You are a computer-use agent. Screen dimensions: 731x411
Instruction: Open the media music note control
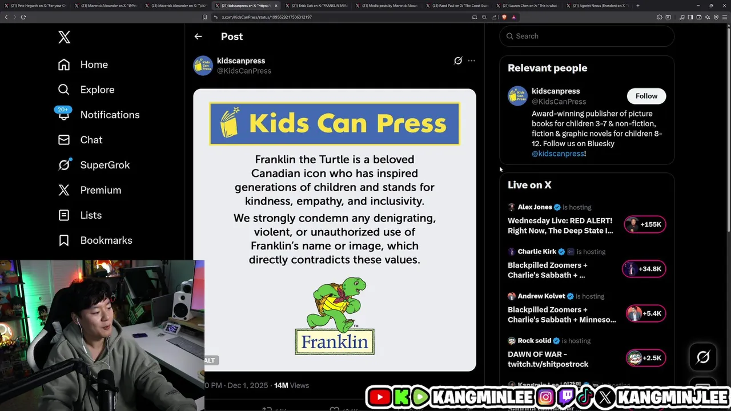682,17
